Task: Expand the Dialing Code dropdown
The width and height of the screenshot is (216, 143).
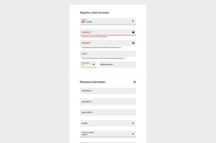Action: tap(94, 65)
